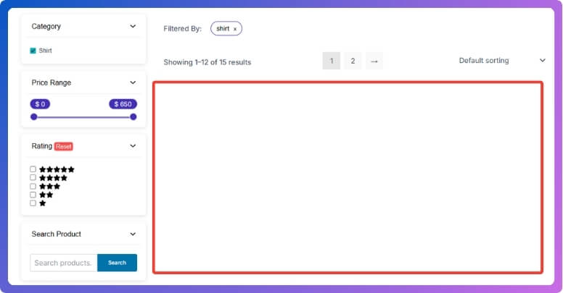
Task: Click the next page arrow
Action: tap(374, 61)
